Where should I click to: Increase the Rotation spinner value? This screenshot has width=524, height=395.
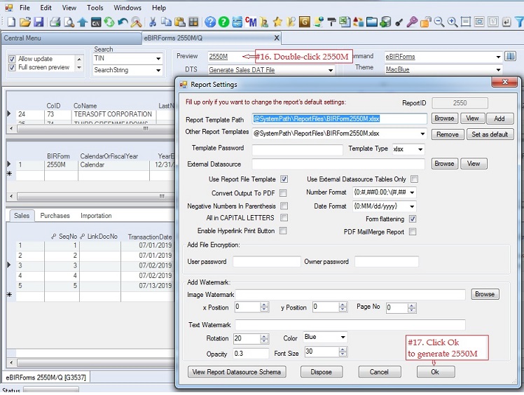(x=264, y=336)
